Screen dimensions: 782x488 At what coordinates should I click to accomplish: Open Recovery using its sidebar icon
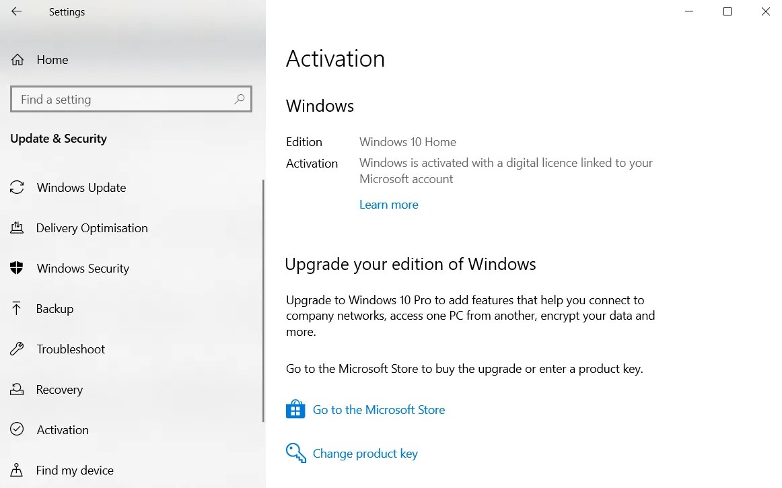click(x=17, y=390)
